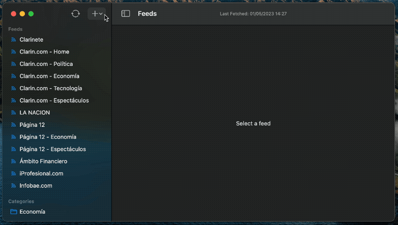Click the Categories sidebar section header
398x225 pixels.
click(21, 201)
